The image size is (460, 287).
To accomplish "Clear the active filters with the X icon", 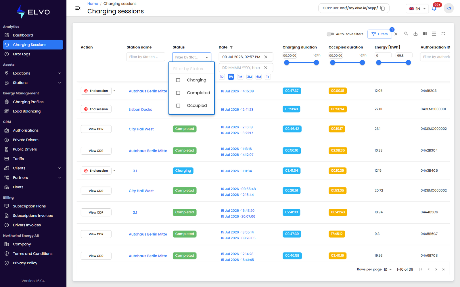I will point(396,34).
